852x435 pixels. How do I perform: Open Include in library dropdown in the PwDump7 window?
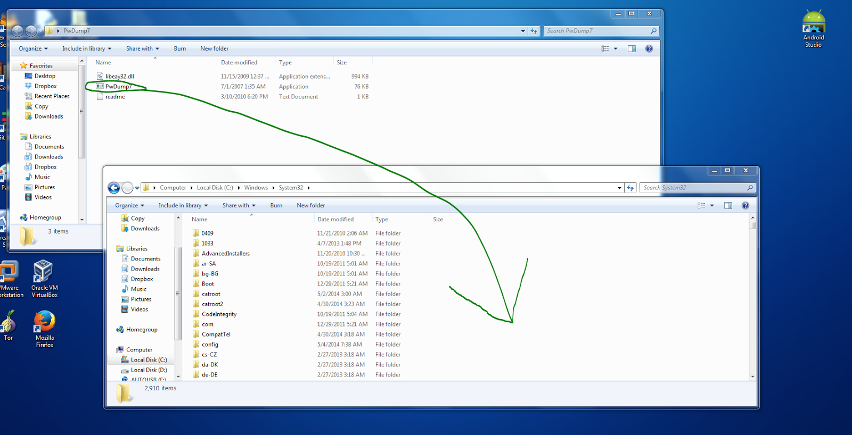coord(87,48)
